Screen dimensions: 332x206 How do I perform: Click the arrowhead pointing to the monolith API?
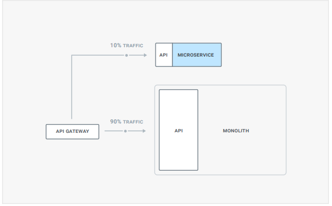145,131
